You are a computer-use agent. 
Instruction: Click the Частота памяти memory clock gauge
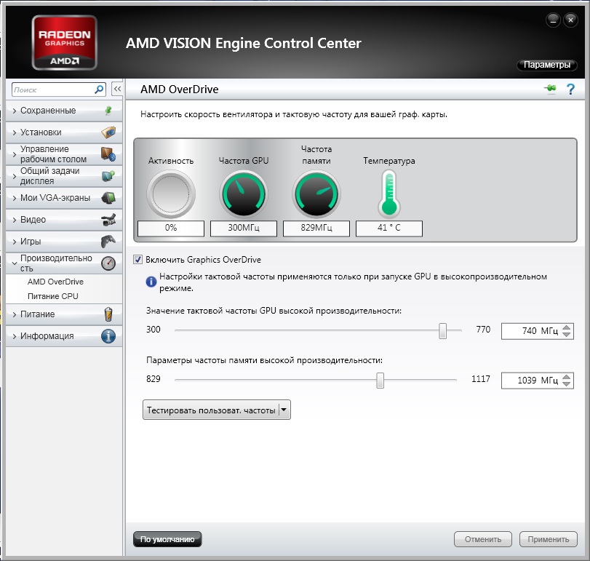coord(316,194)
